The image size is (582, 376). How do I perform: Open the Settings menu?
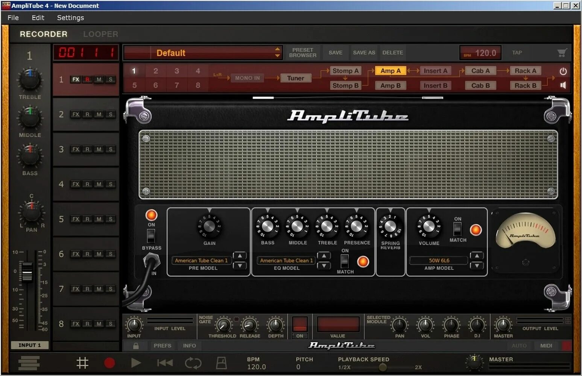click(x=70, y=18)
